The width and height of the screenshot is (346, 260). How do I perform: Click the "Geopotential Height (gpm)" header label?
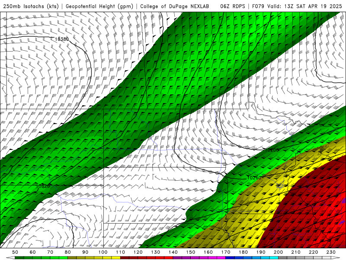tap(99, 6)
